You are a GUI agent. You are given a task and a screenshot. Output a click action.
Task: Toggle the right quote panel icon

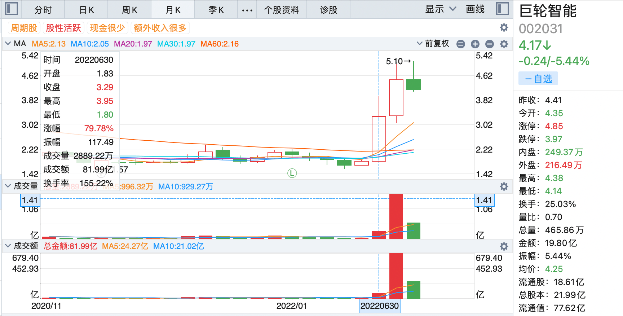pyautogui.click(x=502, y=9)
